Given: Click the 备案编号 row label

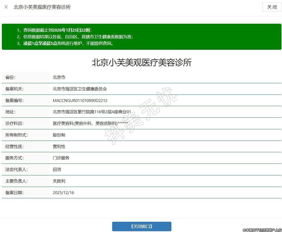Looking at the screenshot, I should pyautogui.click(x=14, y=101).
